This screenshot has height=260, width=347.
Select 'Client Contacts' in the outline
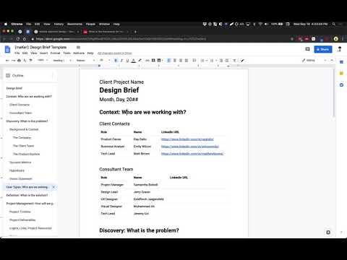20,105
